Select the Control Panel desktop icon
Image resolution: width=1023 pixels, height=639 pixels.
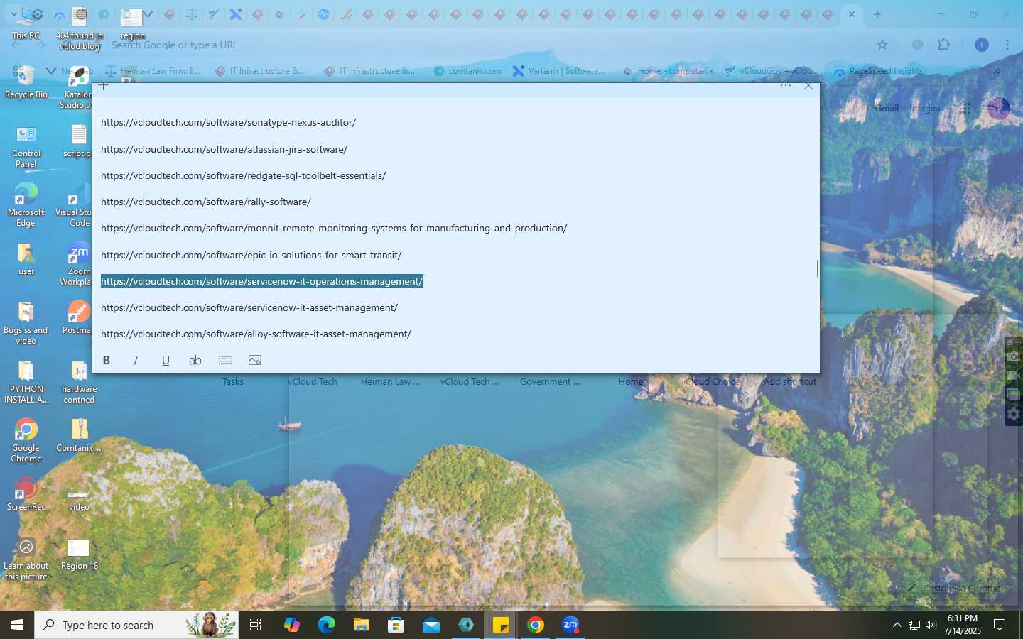(x=26, y=146)
